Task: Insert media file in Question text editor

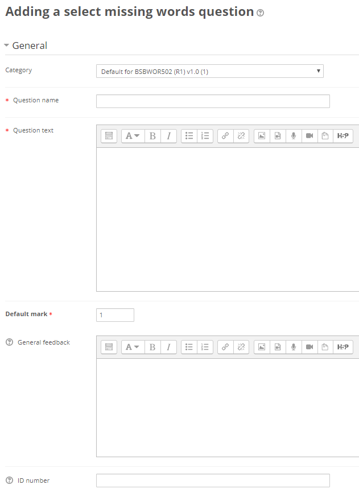Action: [x=278, y=136]
